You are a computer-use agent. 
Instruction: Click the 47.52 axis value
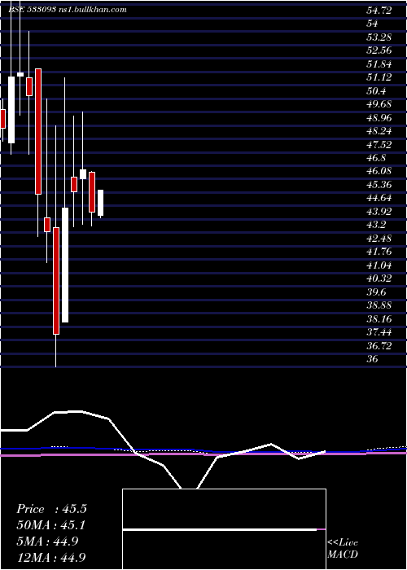pyautogui.click(x=379, y=145)
